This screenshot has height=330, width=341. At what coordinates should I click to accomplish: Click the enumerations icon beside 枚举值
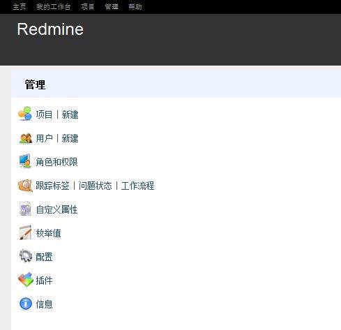25,232
